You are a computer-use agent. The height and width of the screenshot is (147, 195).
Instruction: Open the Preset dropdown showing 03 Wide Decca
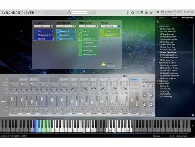[x=148, y=83]
